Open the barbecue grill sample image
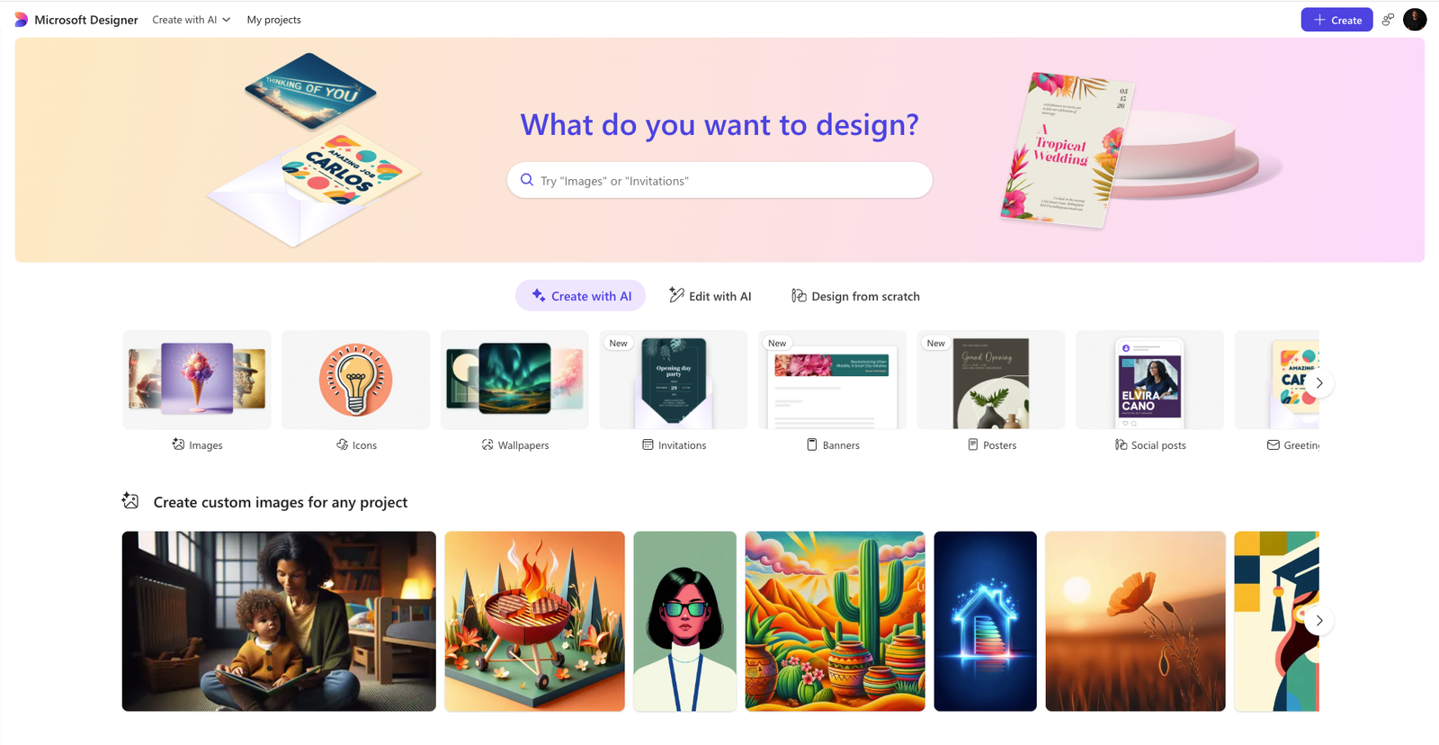Screen dimensions: 1439x745 click(534, 621)
